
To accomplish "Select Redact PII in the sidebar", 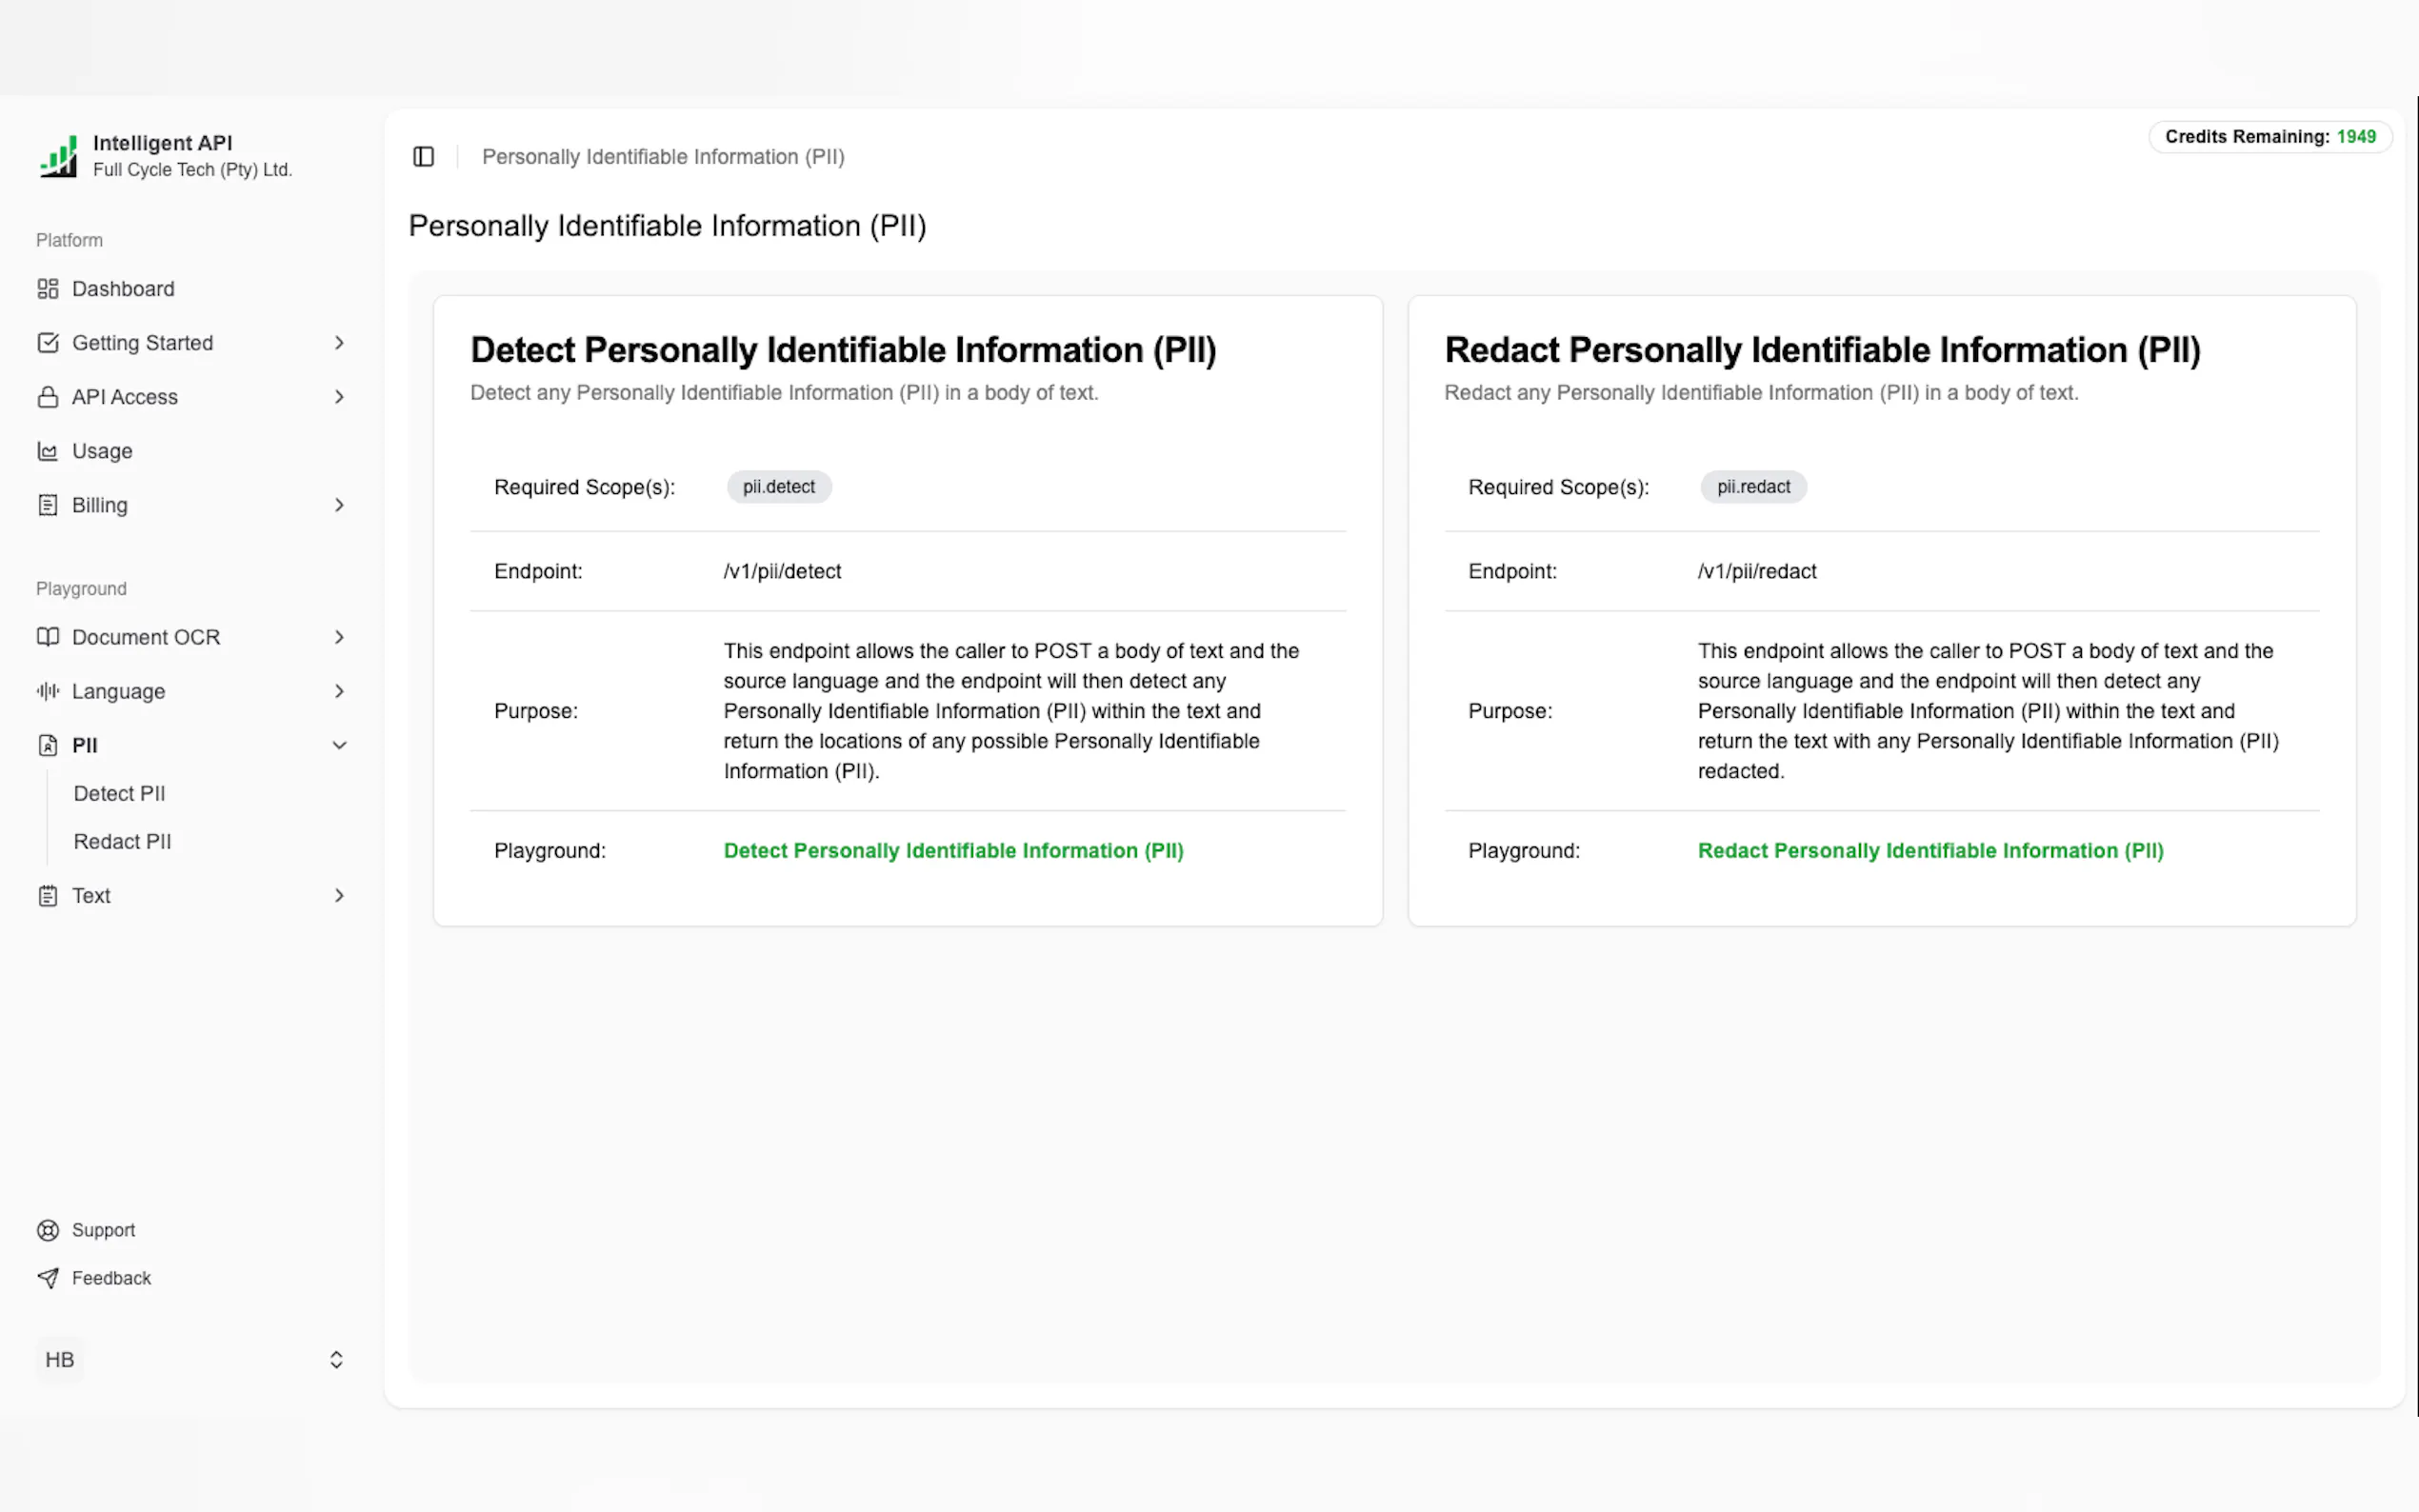I will [122, 841].
